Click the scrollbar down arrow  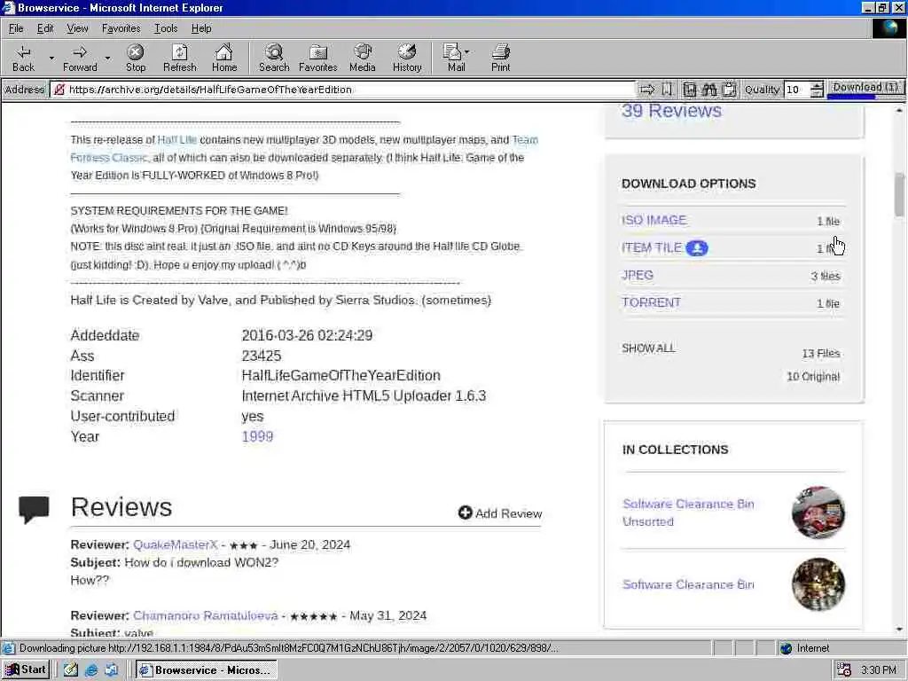[899, 630]
